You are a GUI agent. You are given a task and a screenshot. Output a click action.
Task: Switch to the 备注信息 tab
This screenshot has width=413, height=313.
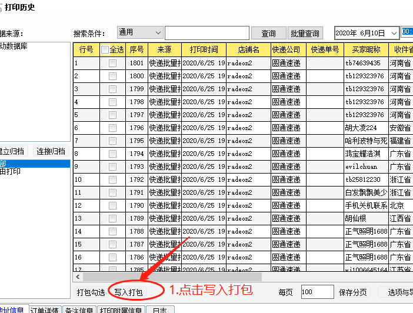point(79,309)
